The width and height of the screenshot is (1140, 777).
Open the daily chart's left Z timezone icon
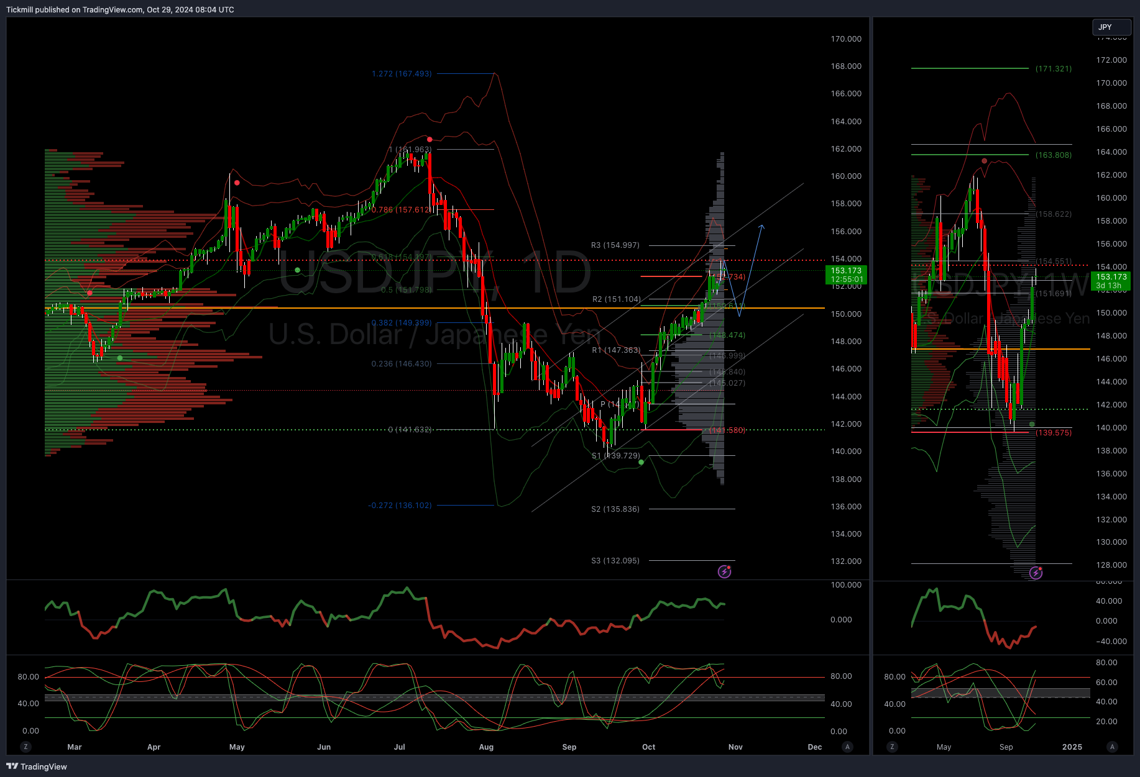click(x=25, y=747)
